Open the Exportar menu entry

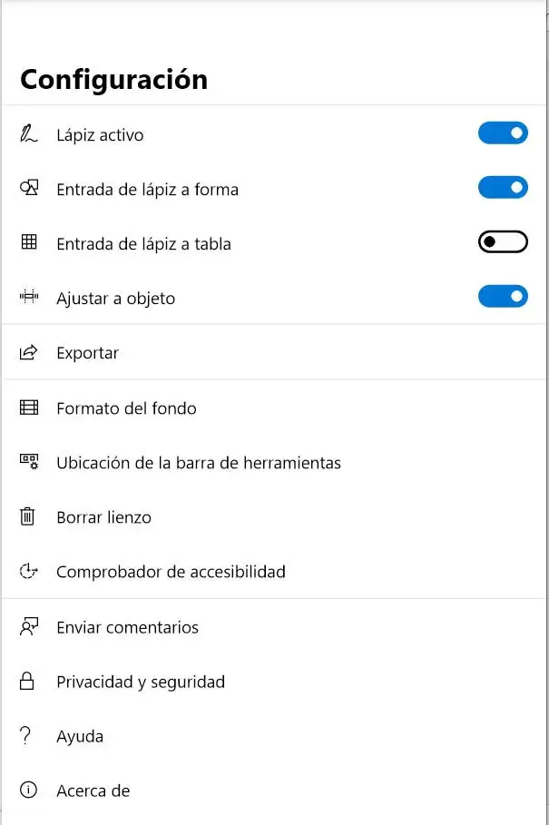point(87,353)
